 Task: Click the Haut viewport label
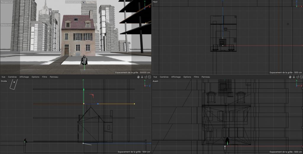155,2
